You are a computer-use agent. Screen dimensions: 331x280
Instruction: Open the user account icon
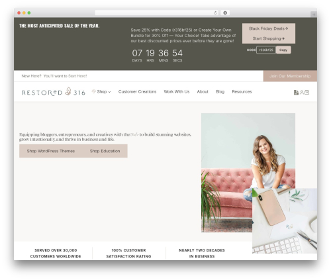tap(301, 93)
